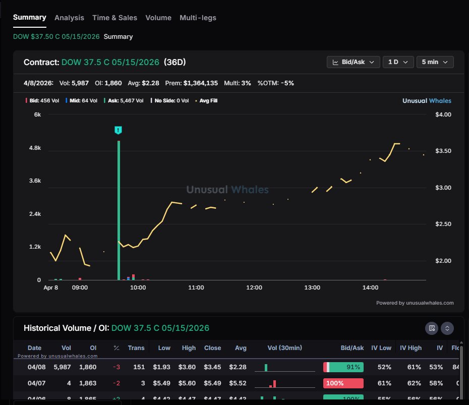Click the DOW $37.50 C 05/15/2026 breadcrumb link
469x405 pixels.
[56, 36]
